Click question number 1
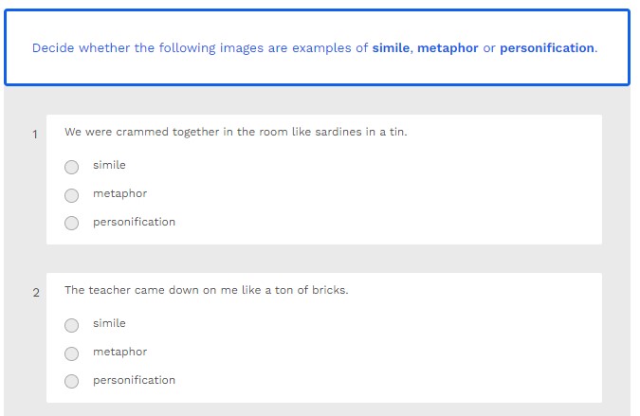Image resolution: width=640 pixels, height=416 pixels. [x=35, y=135]
